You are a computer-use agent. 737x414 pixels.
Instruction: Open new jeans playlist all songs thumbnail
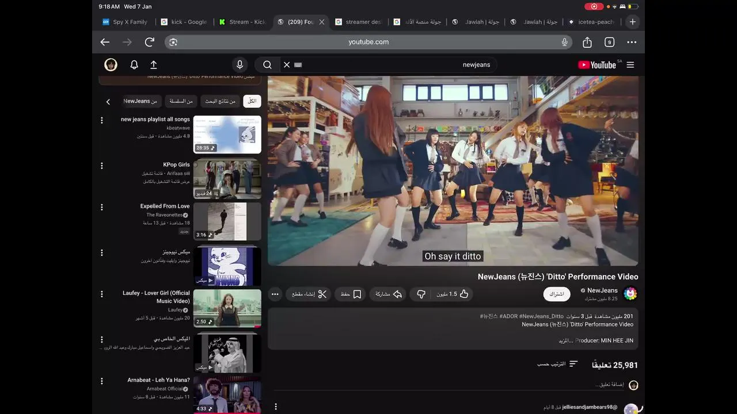[x=227, y=135]
